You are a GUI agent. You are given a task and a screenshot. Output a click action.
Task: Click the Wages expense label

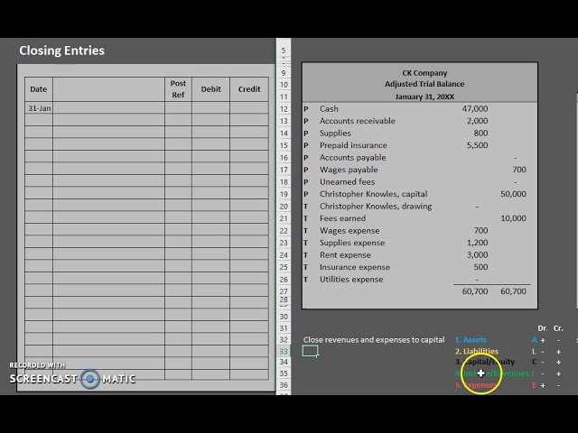350,231
